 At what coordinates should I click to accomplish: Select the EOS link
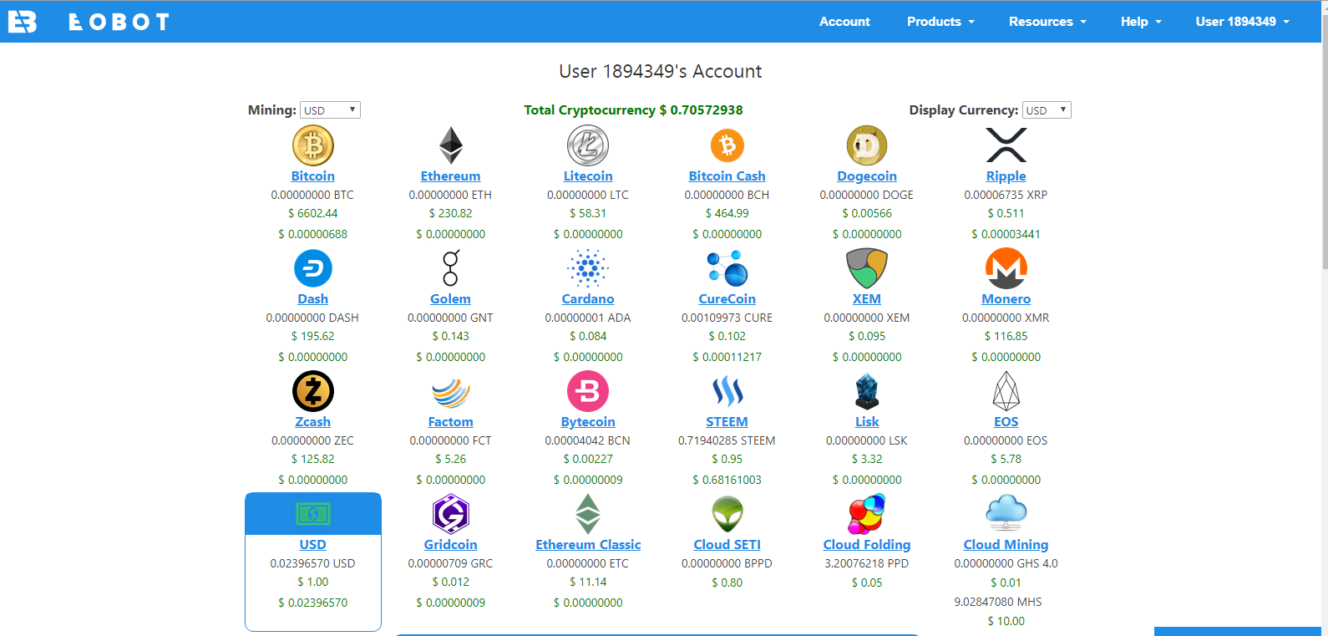point(1006,422)
